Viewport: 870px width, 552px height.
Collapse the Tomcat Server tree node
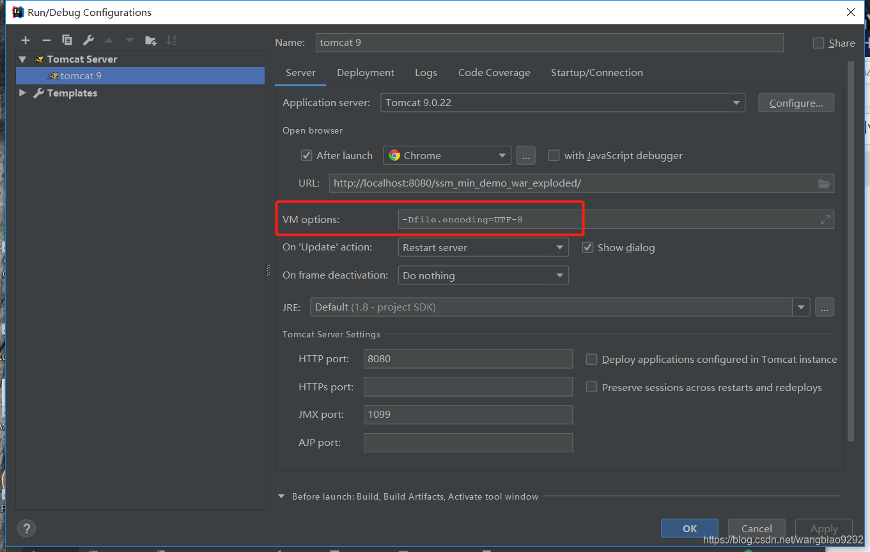23,59
